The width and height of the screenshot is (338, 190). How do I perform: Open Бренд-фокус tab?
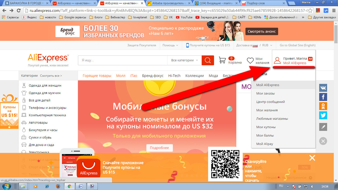tap(153, 75)
